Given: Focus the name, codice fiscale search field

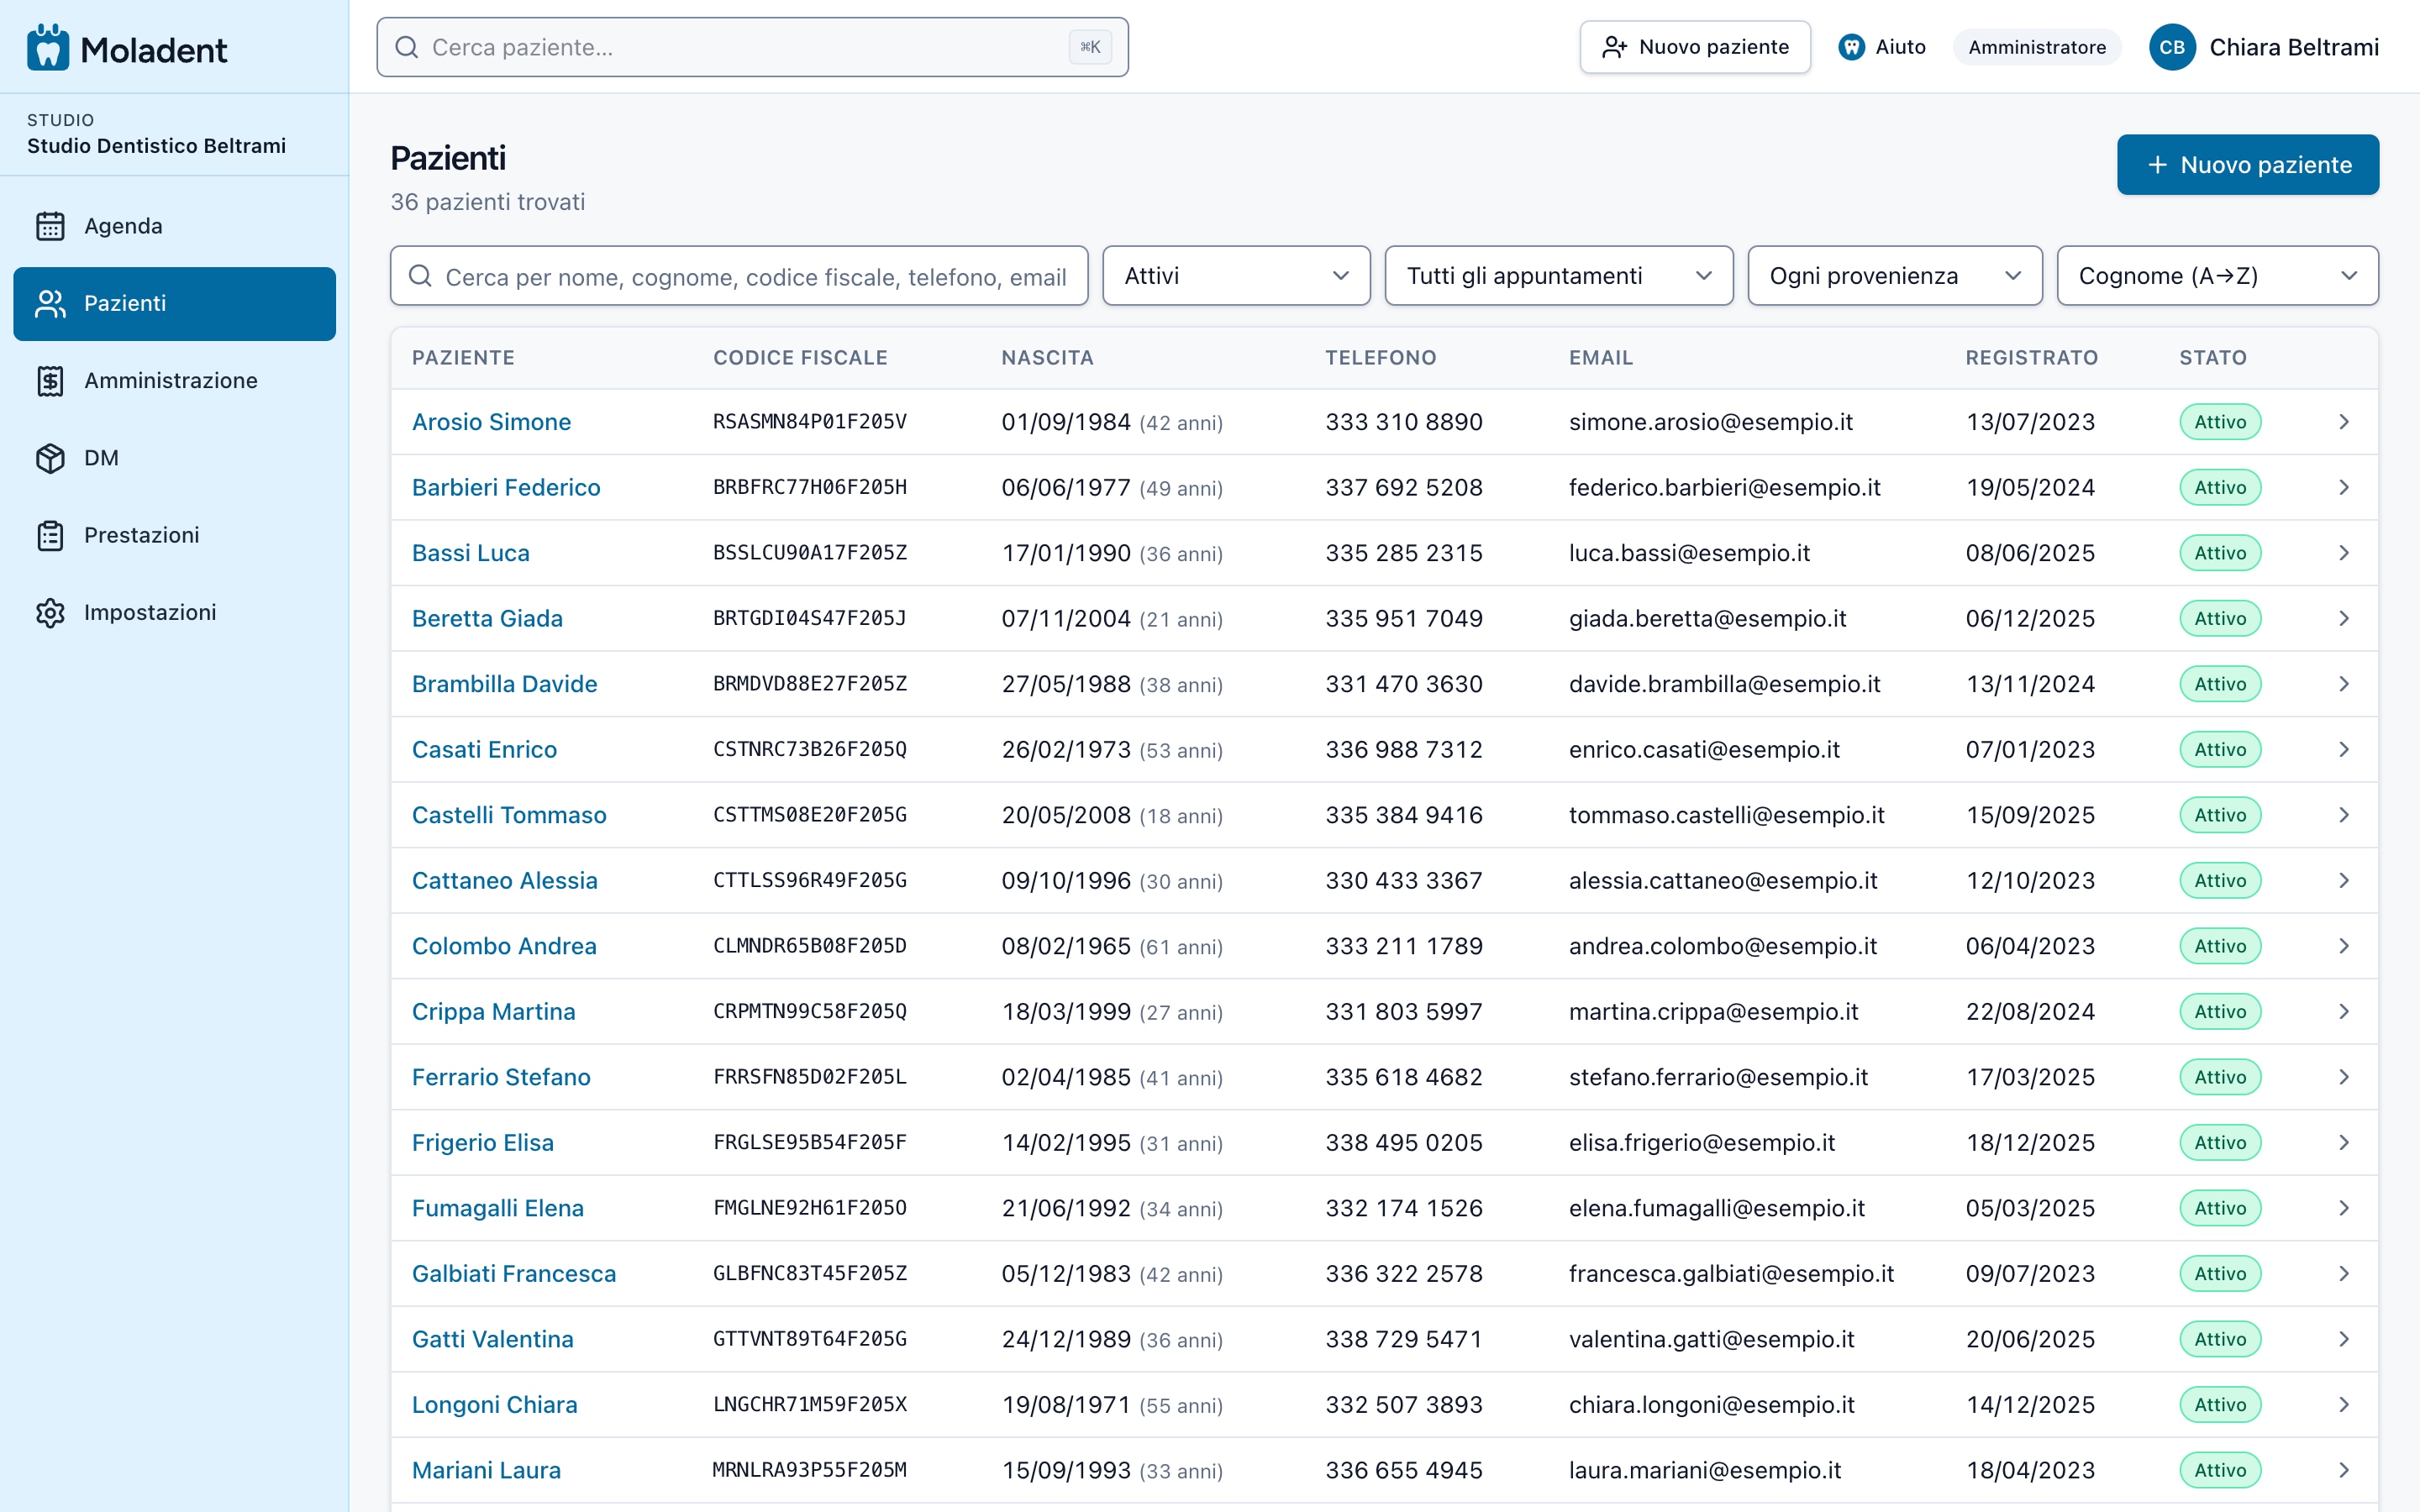Looking at the screenshot, I should [739, 276].
